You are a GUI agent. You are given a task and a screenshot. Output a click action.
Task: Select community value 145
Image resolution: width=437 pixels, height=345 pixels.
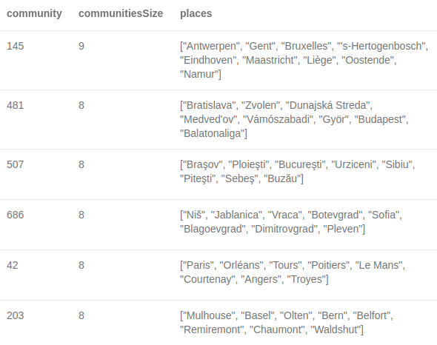pyautogui.click(x=16, y=46)
